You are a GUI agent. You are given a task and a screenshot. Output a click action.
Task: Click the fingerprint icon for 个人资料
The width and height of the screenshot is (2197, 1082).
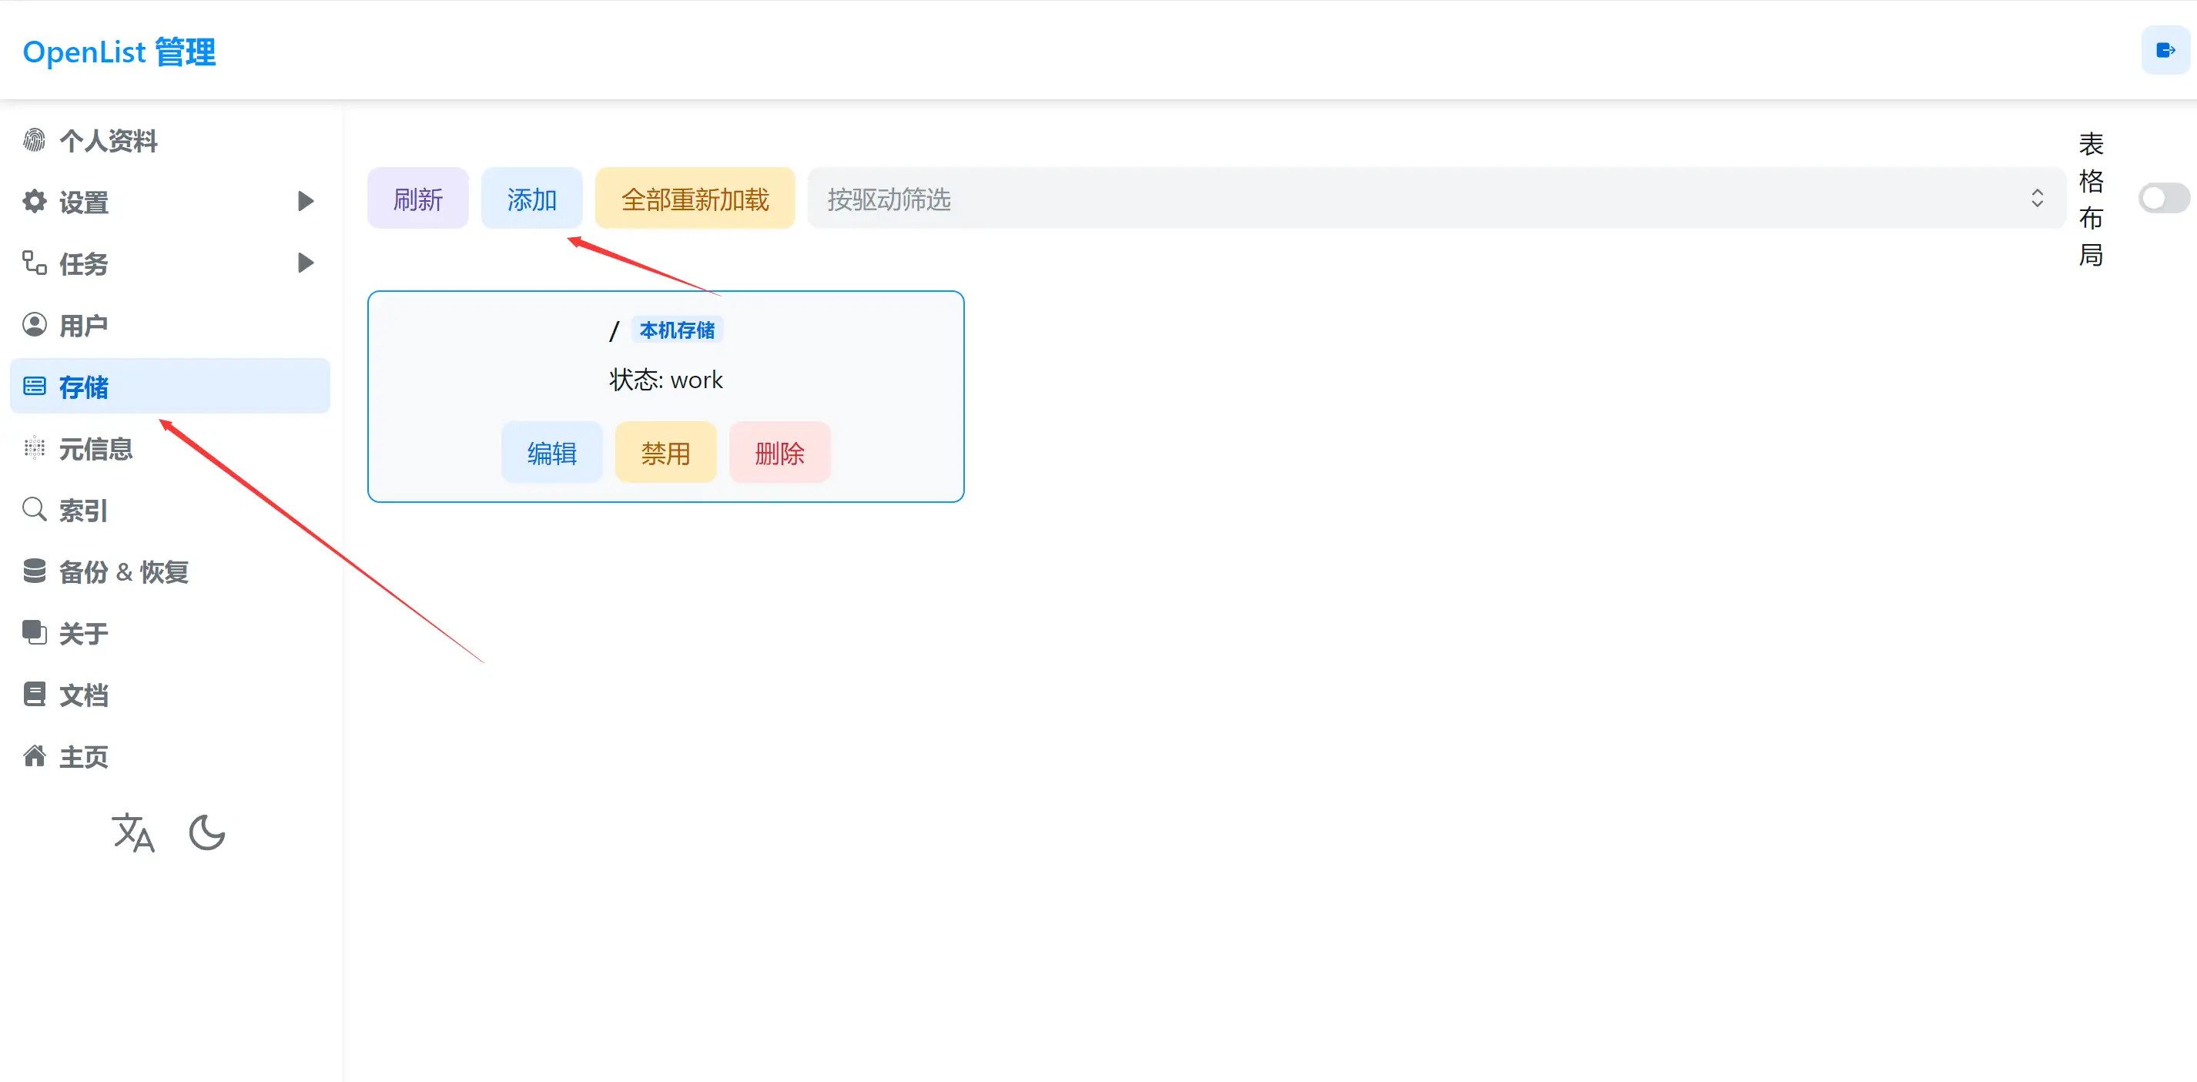click(x=34, y=139)
